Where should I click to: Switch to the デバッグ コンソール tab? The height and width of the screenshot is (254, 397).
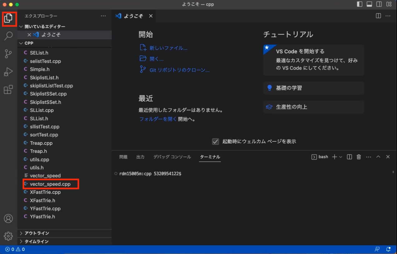pyautogui.click(x=172, y=157)
